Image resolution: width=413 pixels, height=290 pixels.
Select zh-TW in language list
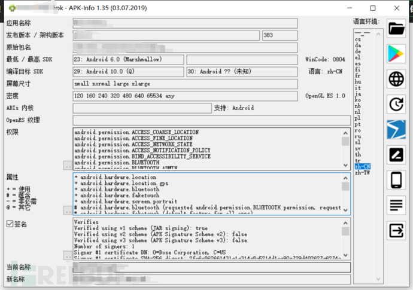(x=363, y=173)
